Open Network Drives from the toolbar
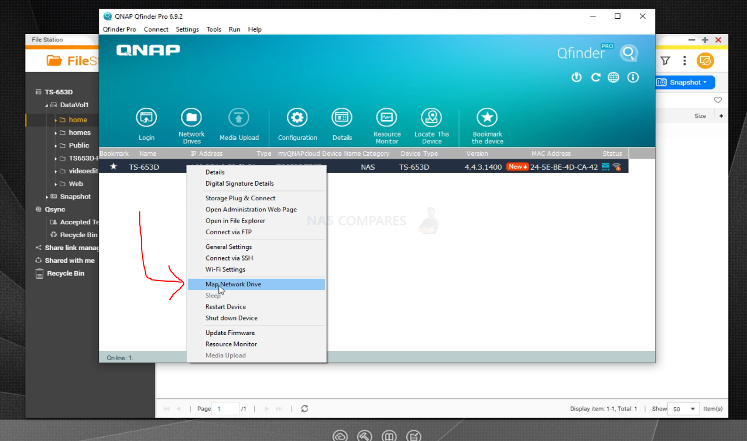Viewport: 747px width, 441px height. 191,118
